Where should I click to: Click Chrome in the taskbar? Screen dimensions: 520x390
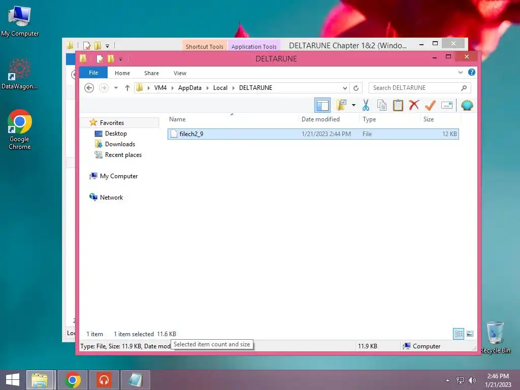(73, 380)
